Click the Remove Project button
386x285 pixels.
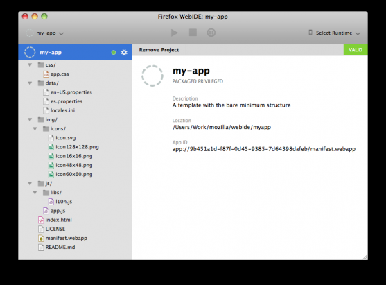[x=159, y=50]
